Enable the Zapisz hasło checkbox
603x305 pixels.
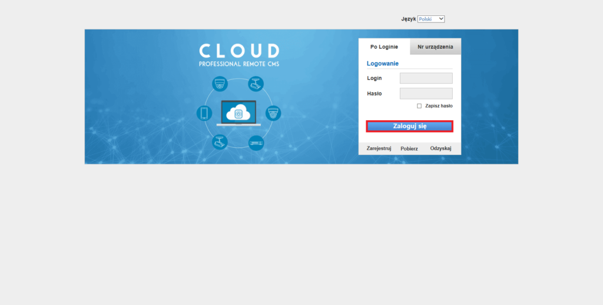coord(419,106)
